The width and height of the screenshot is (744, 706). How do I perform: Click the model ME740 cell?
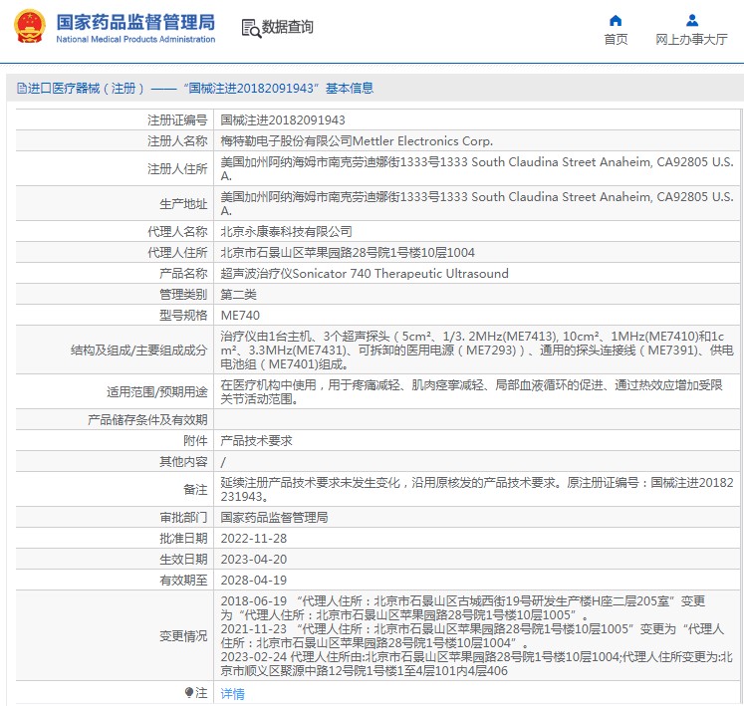476,315
